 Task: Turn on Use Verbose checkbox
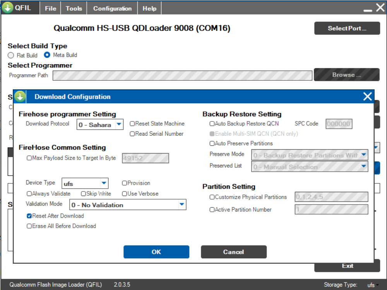pos(124,194)
